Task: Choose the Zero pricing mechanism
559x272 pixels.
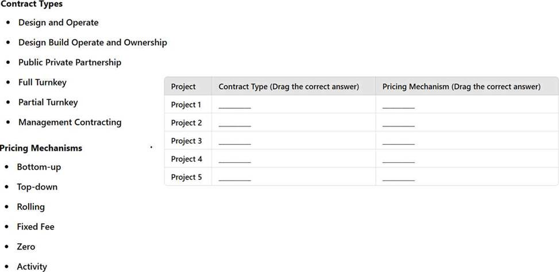Action: [26, 247]
